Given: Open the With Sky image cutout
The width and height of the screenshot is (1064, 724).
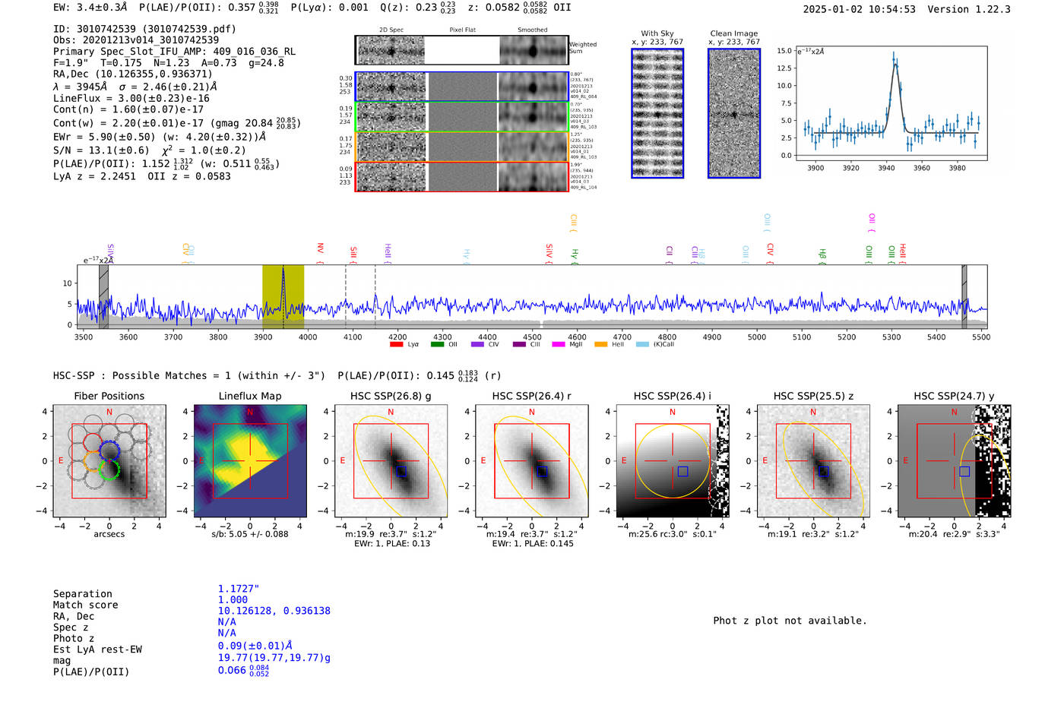Looking at the screenshot, I should pos(657,113).
